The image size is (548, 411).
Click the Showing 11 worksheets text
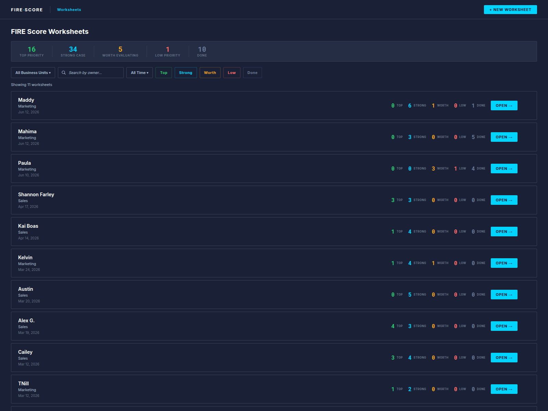32,85
